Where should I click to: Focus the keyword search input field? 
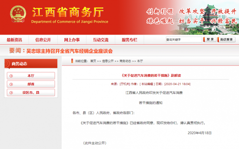click(x=184, y=40)
